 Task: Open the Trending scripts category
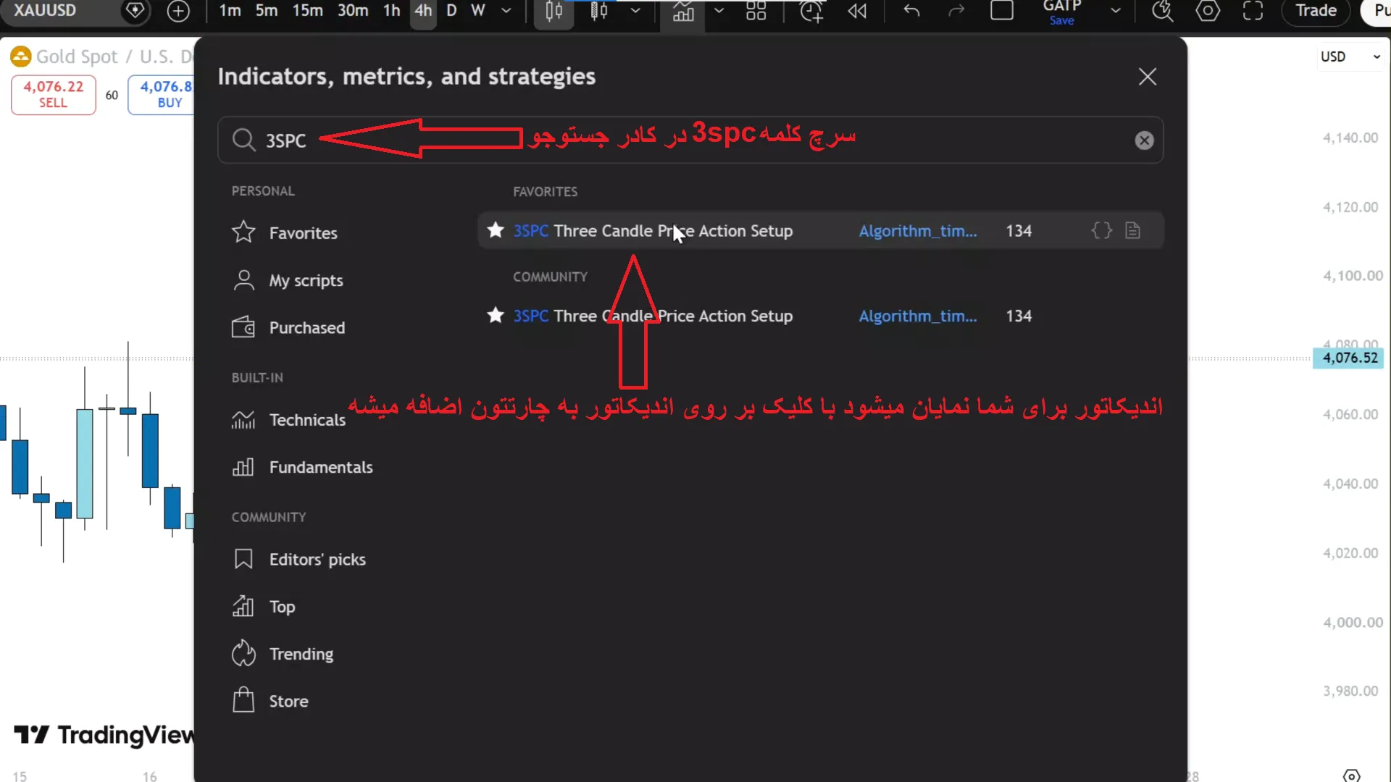283,654
